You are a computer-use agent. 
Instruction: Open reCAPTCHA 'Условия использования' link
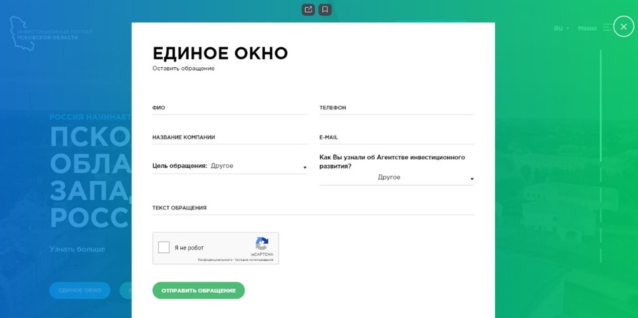click(x=254, y=259)
